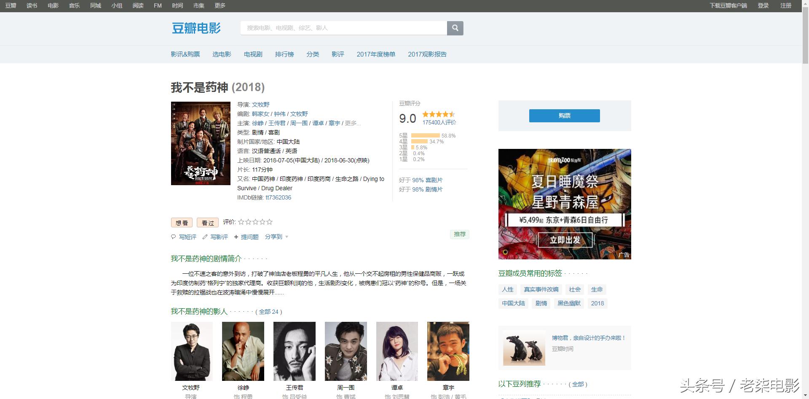Rate the movie three stars
This screenshot has height=399, width=809.
point(255,222)
